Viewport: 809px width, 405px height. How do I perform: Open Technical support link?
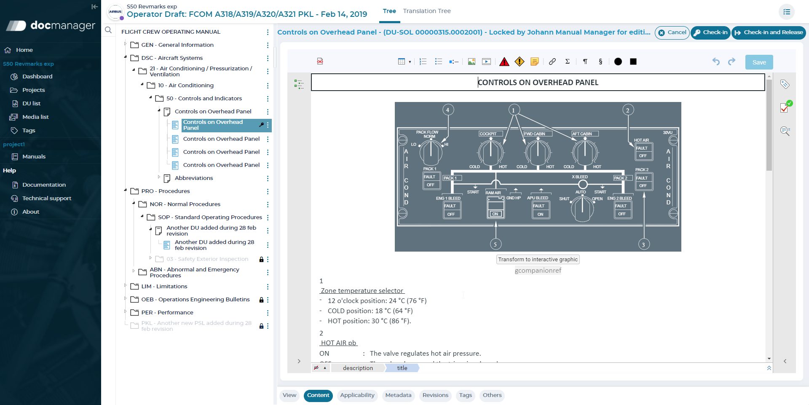click(x=47, y=198)
